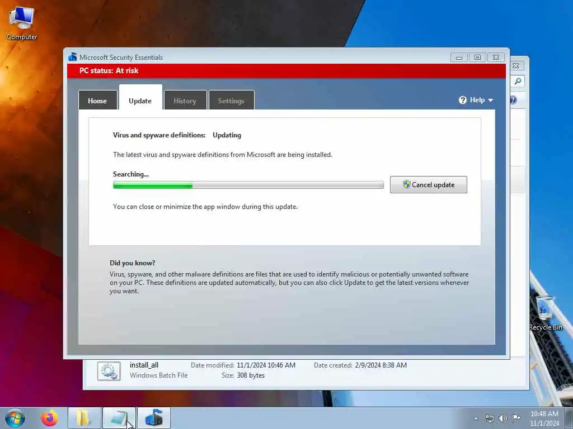This screenshot has height=429, width=573.
Task: Click the Help question mark icon
Action: (x=463, y=100)
